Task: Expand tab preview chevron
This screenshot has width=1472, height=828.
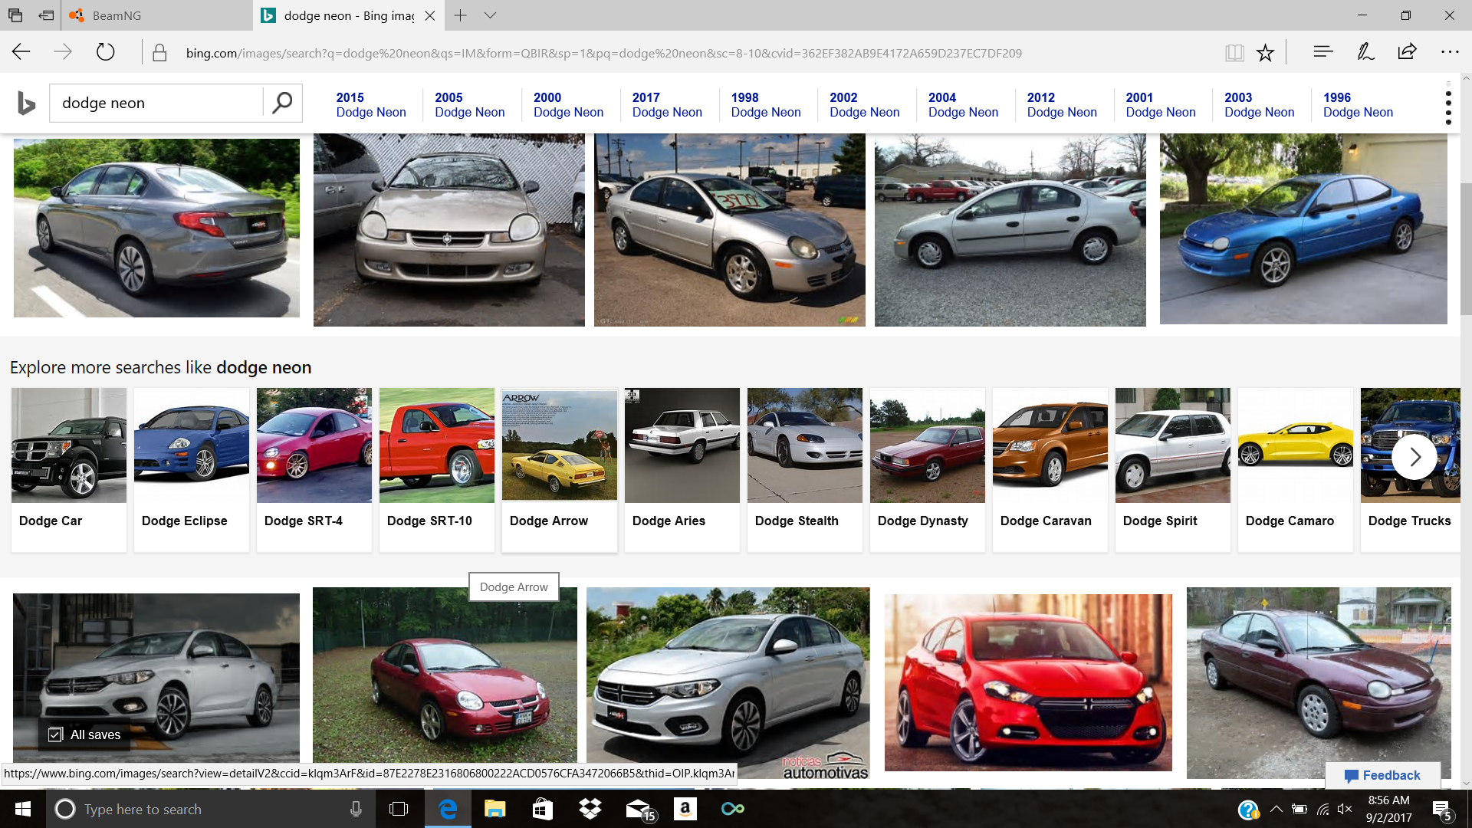Action: 491,15
